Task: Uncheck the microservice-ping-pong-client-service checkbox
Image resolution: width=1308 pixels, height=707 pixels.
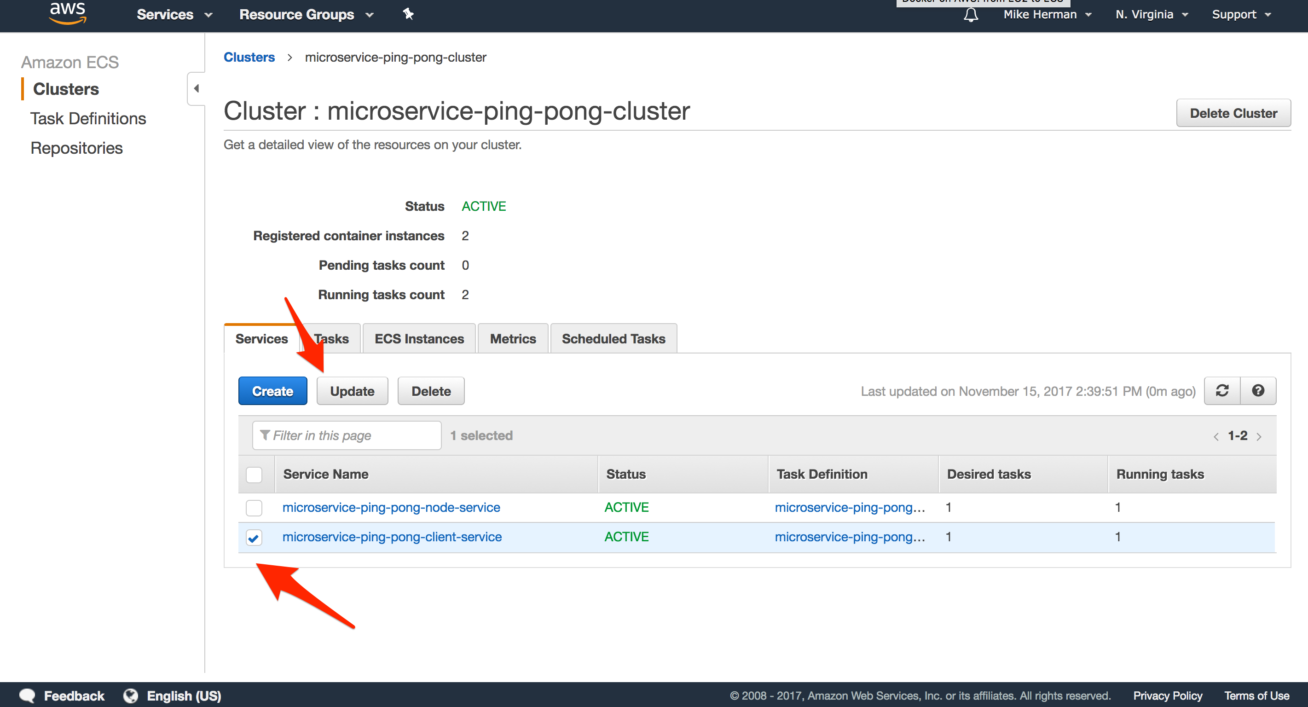Action: pyautogui.click(x=254, y=537)
